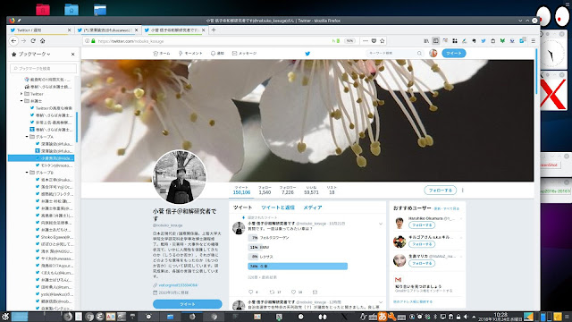
Task: Bookmark this page with the star icon
Action: (x=383, y=41)
